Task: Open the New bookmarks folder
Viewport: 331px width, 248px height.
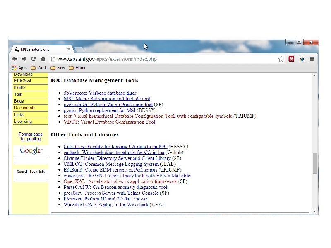Action: (x=58, y=68)
